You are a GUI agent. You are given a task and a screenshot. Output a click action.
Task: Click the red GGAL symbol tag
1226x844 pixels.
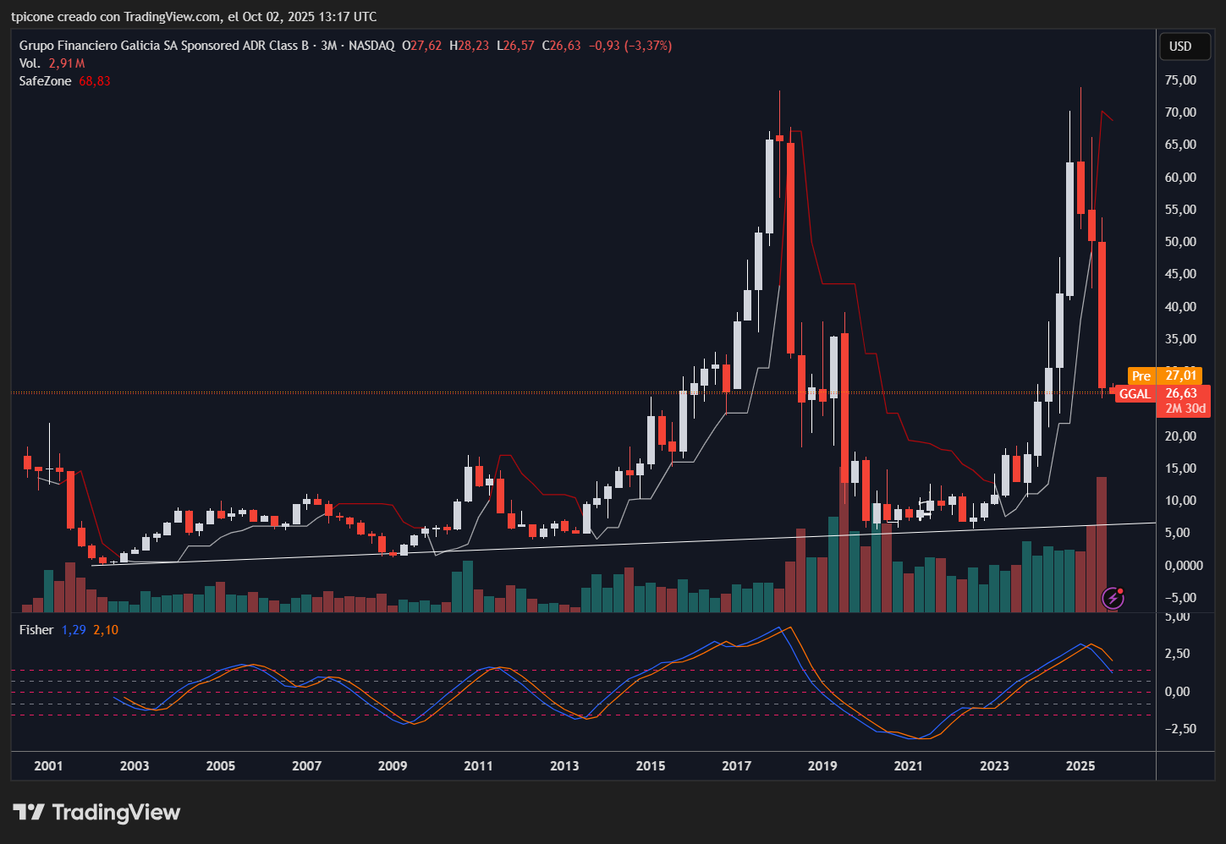[x=1135, y=394]
